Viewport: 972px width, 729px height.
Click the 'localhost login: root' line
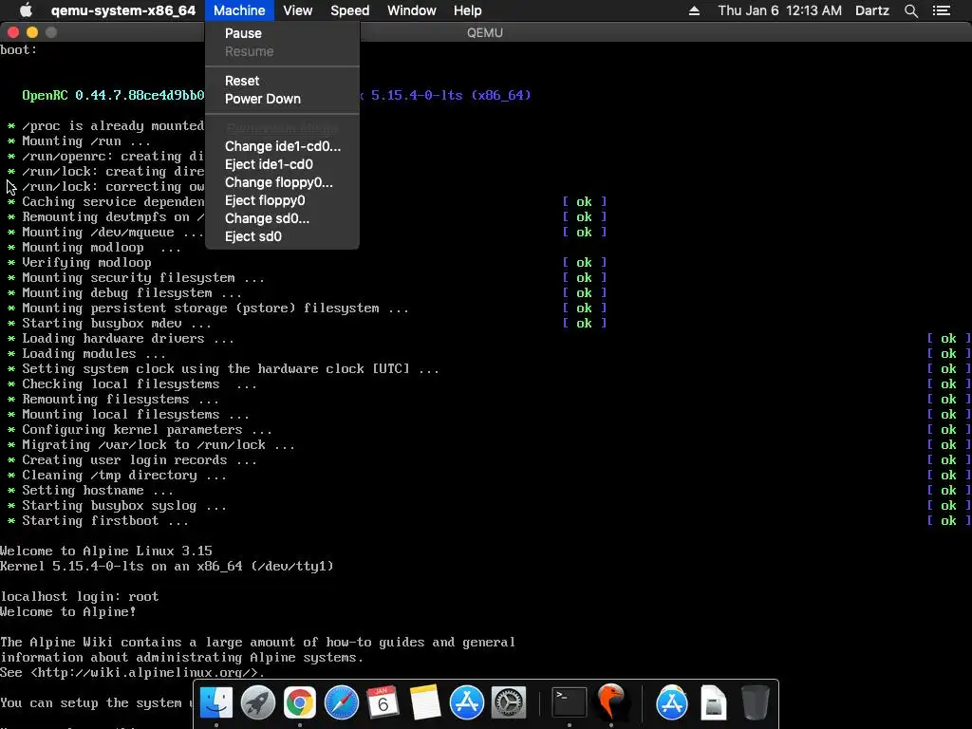(x=80, y=596)
